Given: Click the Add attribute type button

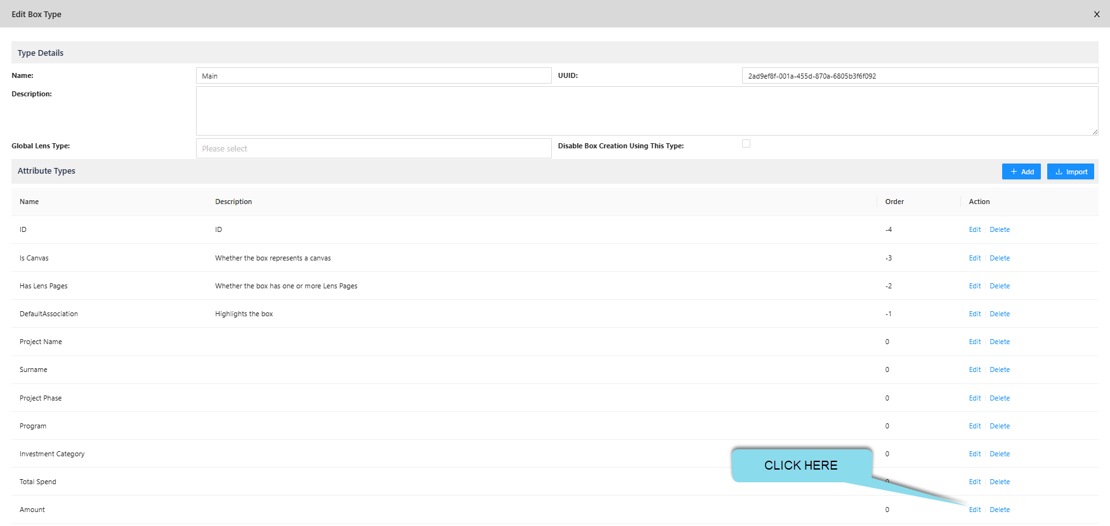Looking at the screenshot, I should click(1021, 172).
